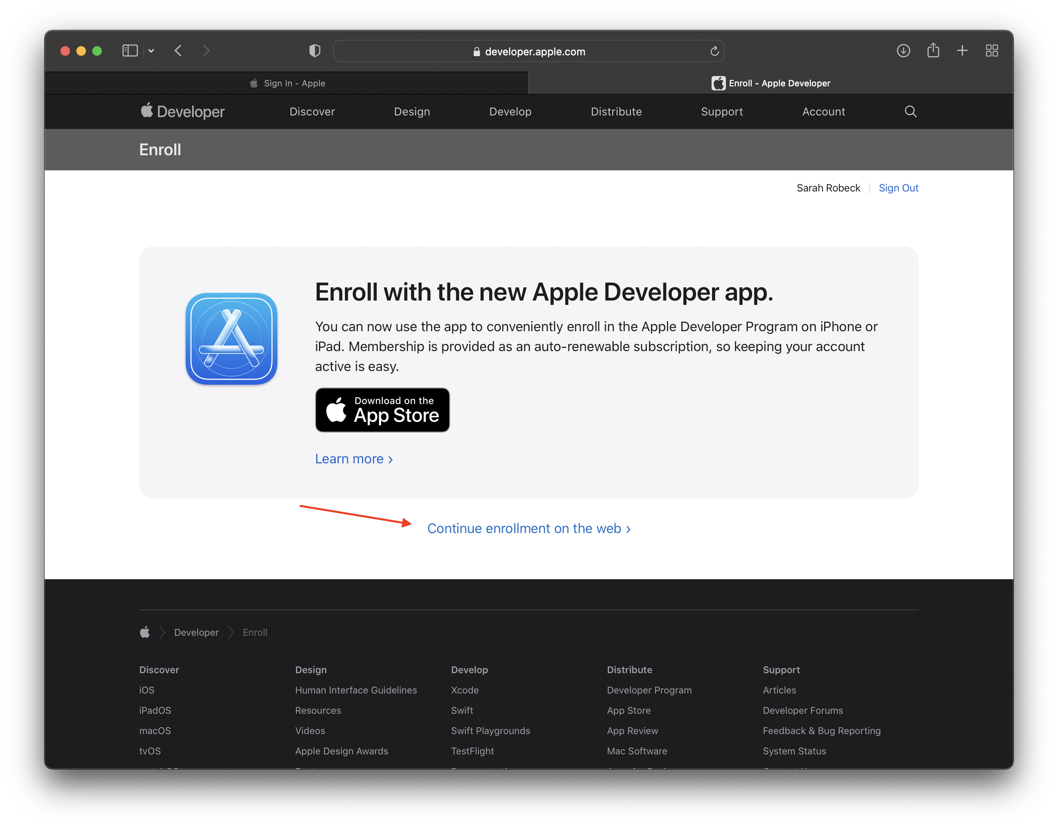The image size is (1058, 828).
Task: Open Apple Design Awards link
Action: tap(342, 752)
